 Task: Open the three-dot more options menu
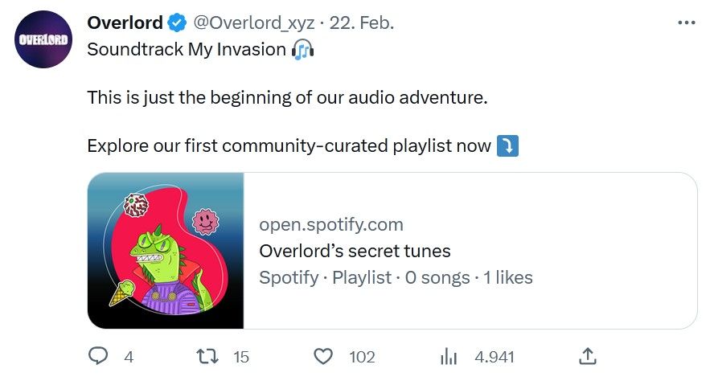[687, 23]
